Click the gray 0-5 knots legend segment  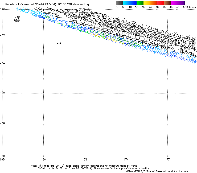click(119, 3)
